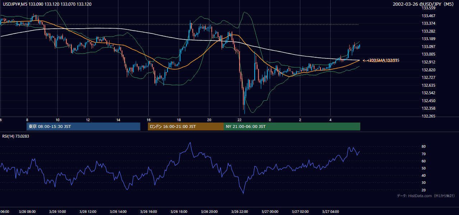Viewport: 459px width, 215px height.
Task: Click price axis value 132.265
Action: tap(428, 116)
